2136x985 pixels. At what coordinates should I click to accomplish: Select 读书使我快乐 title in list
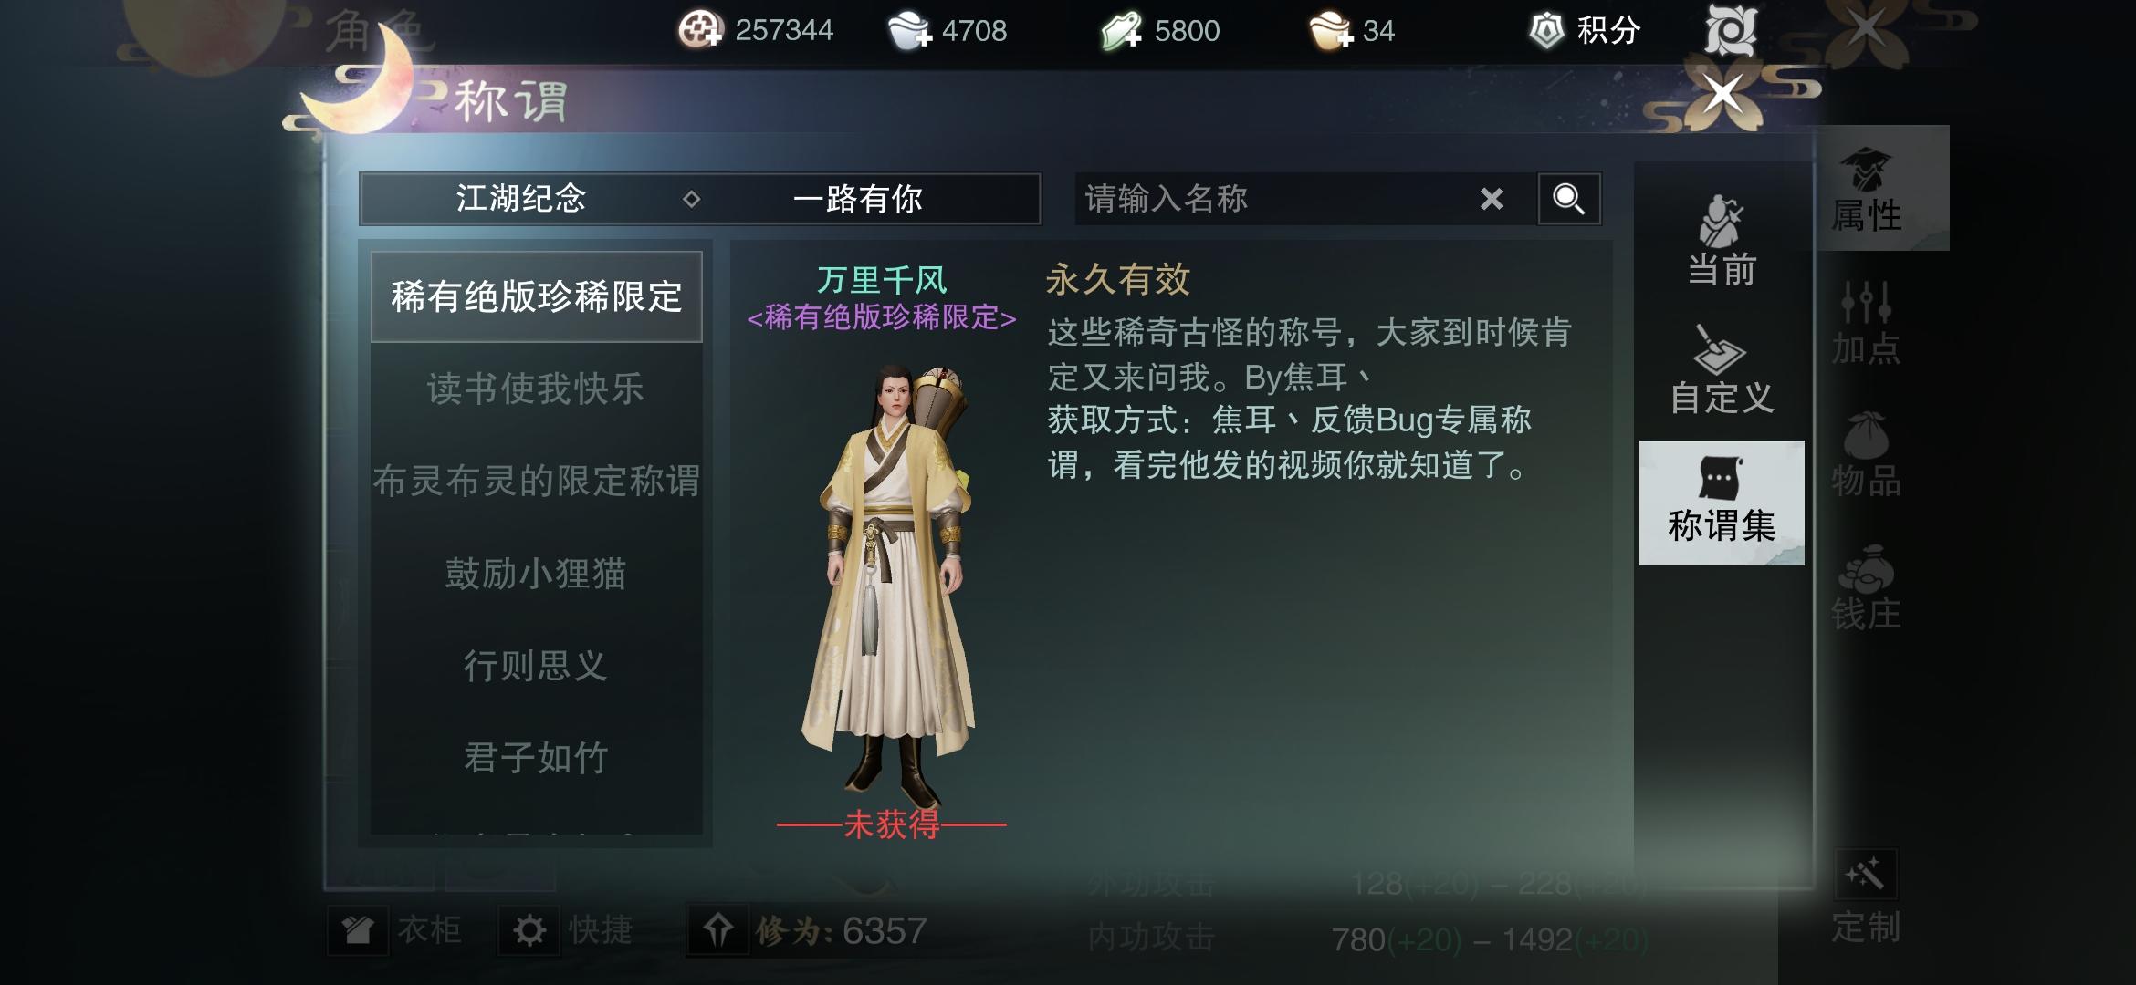tap(536, 389)
